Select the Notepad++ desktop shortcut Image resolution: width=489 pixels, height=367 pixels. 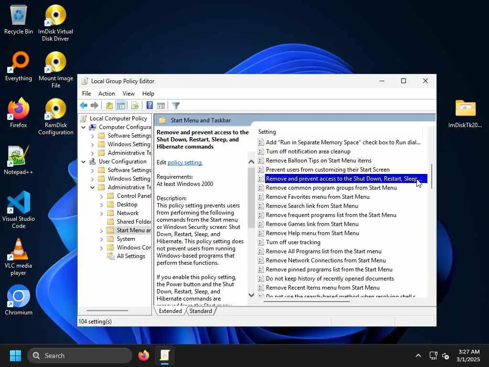(19, 160)
